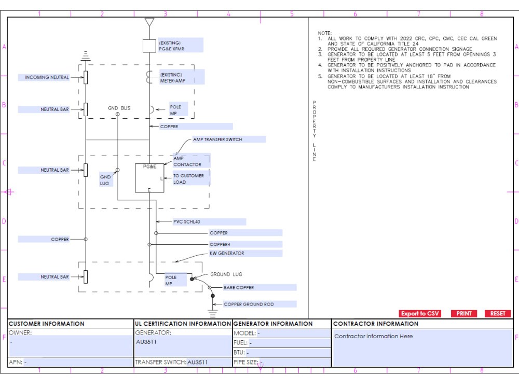Click the AMP TRANSFER SWITCH field
The image size is (519, 389).
click(x=229, y=139)
